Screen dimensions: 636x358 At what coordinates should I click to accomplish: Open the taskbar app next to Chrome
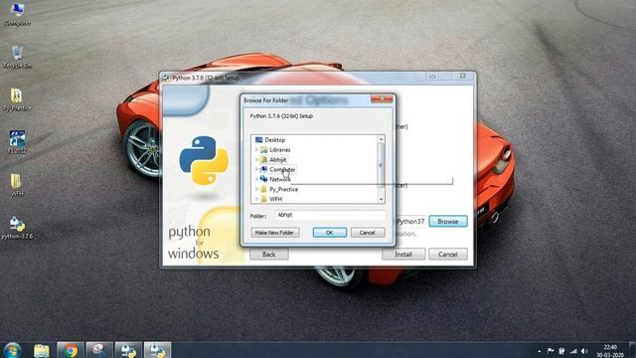[x=99, y=350]
